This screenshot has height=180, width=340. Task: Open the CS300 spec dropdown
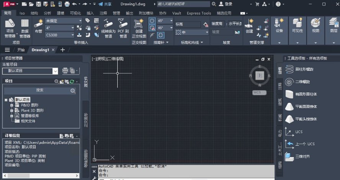[73, 35]
